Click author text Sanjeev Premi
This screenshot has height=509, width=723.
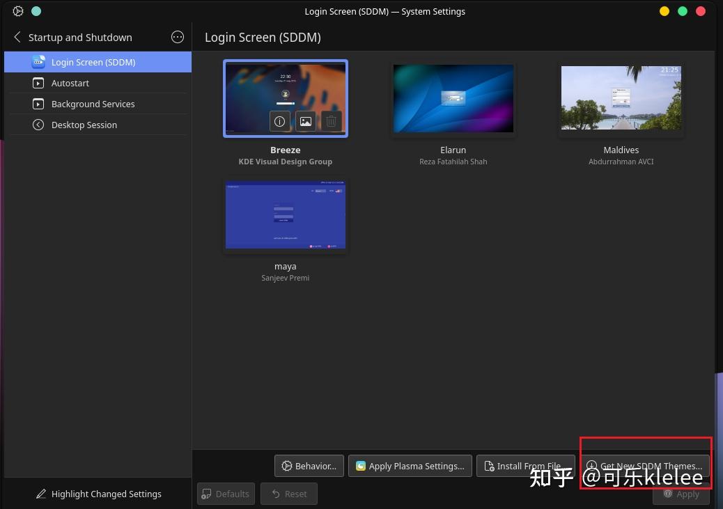(x=286, y=278)
